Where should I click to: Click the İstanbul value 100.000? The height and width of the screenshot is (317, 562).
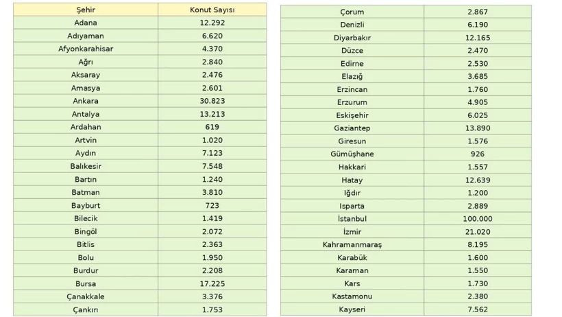point(477,218)
